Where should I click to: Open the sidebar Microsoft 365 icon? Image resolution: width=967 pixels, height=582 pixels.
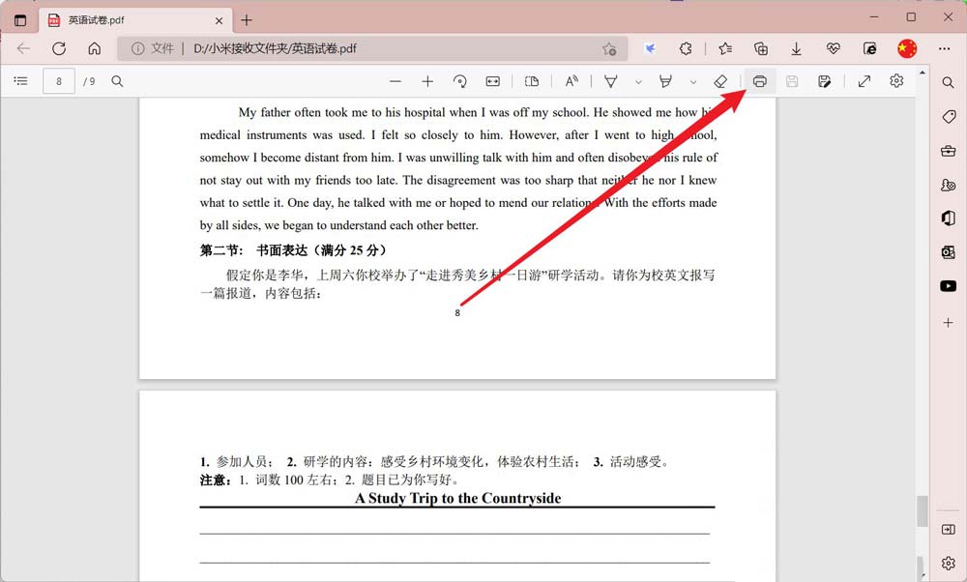pyautogui.click(x=949, y=218)
